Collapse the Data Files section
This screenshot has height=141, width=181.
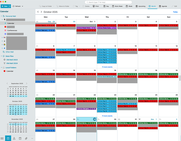[x=1, y=56]
